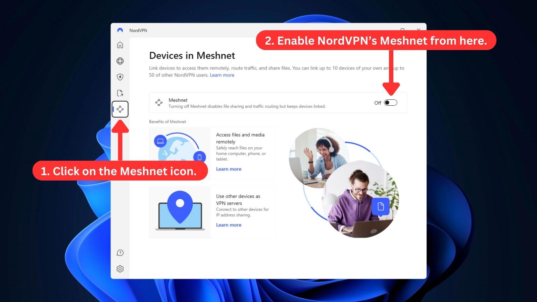Click the Benefits of Meshnet label

pos(167,122)
